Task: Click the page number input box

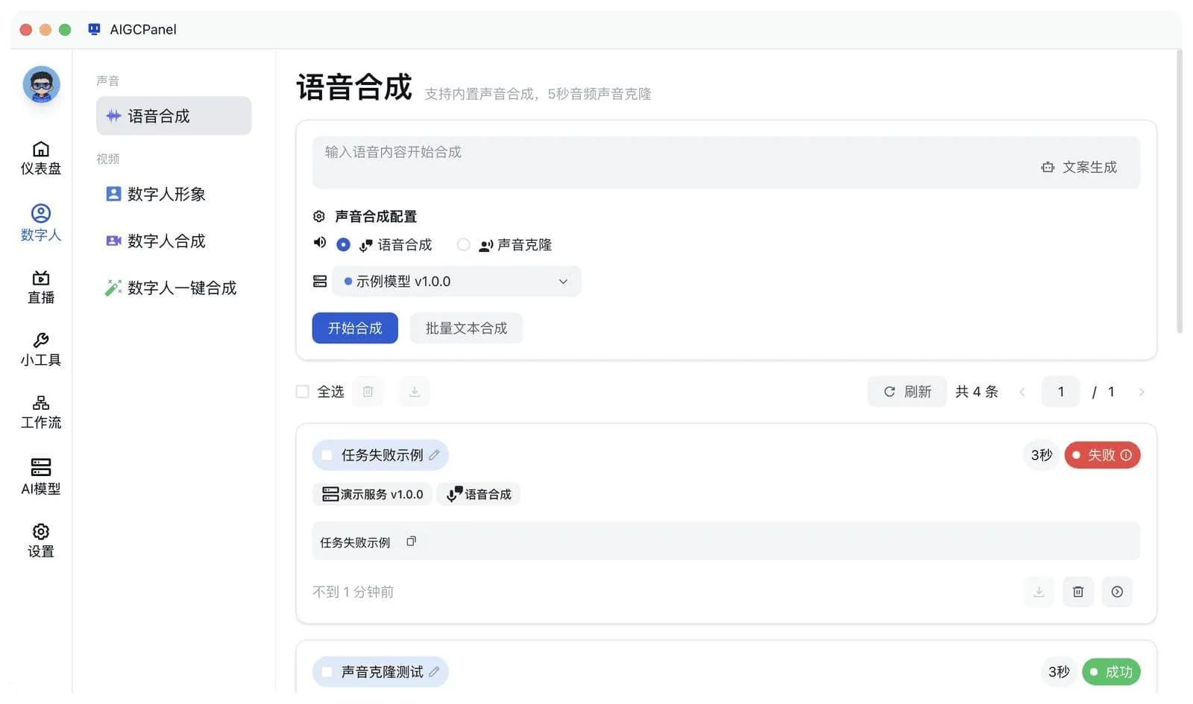Action: 1061,392
